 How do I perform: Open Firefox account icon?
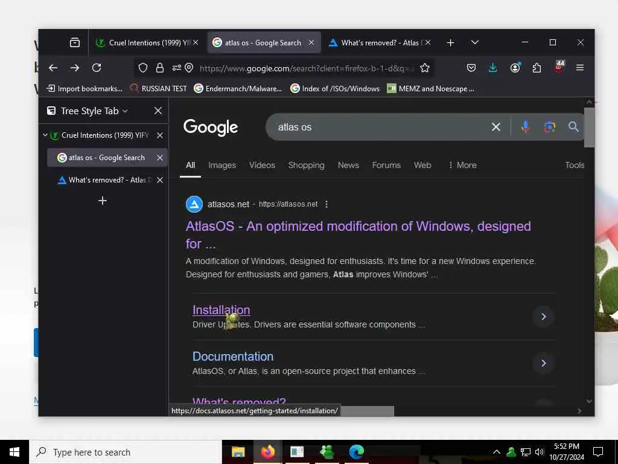pyautogui.click(x=515, y=68)
